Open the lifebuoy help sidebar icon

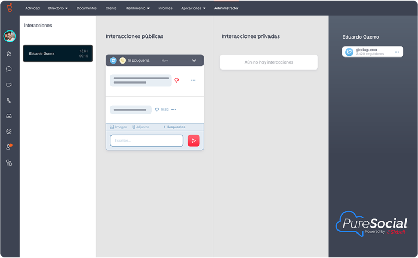[9, 131]
